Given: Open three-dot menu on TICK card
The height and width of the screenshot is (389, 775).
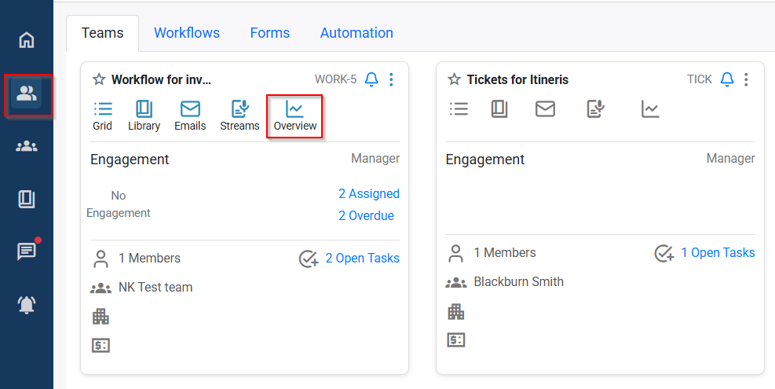Looking at the screenshot, I should (x=746, y=79).
